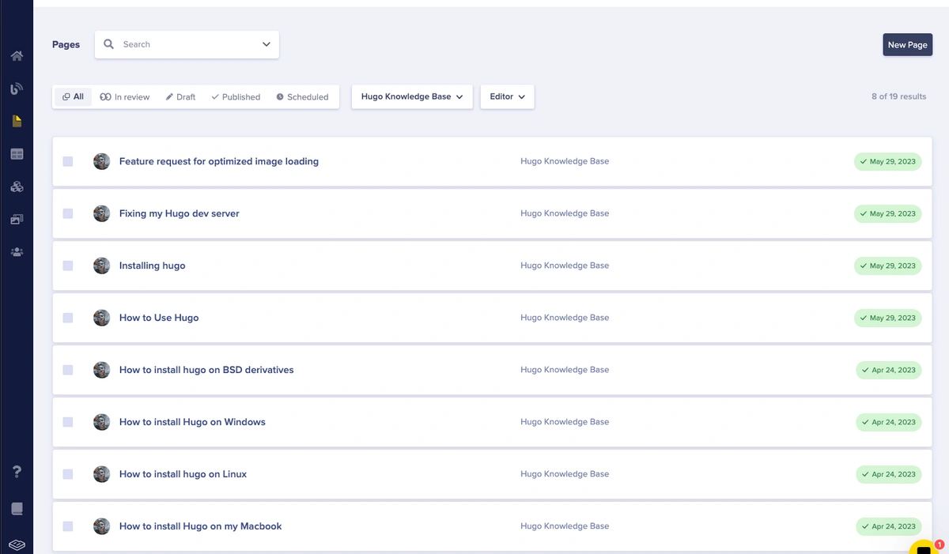The width and height of the screenshot is (949, 554).
Task: Check How to install Hugo on Windows checkbox
Action: click(68, 422)
